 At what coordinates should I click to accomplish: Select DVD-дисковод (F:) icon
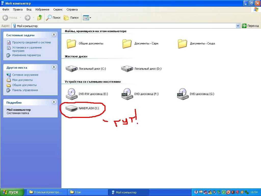tap(127, 94)
